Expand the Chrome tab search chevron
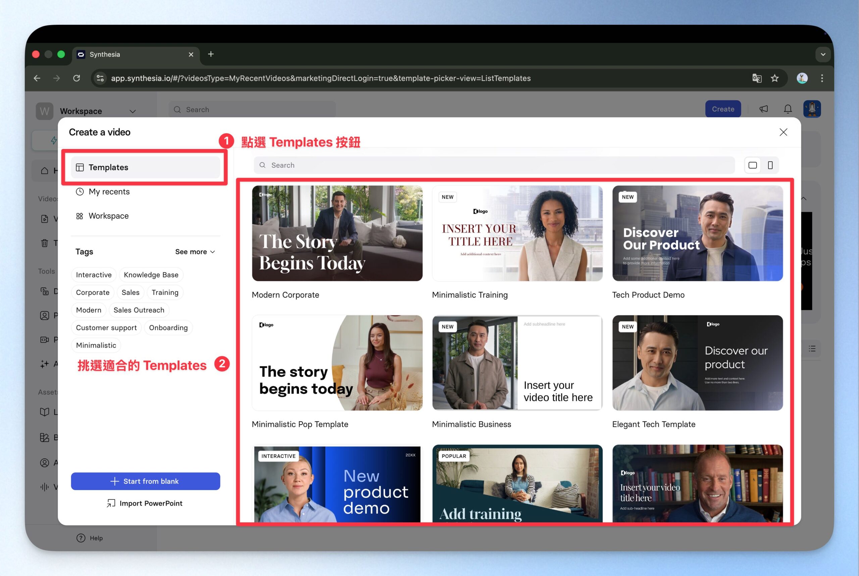This screenshot has width=859, height=576. click(823, 54)
